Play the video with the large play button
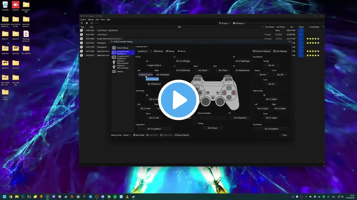Screen dimensions: 357x200 click(x=178, y=100)
